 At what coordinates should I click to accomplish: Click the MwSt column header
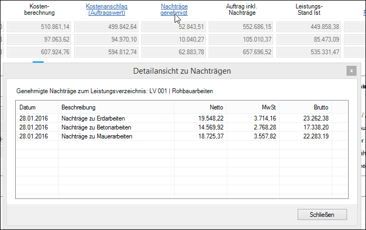click(253, 107)
